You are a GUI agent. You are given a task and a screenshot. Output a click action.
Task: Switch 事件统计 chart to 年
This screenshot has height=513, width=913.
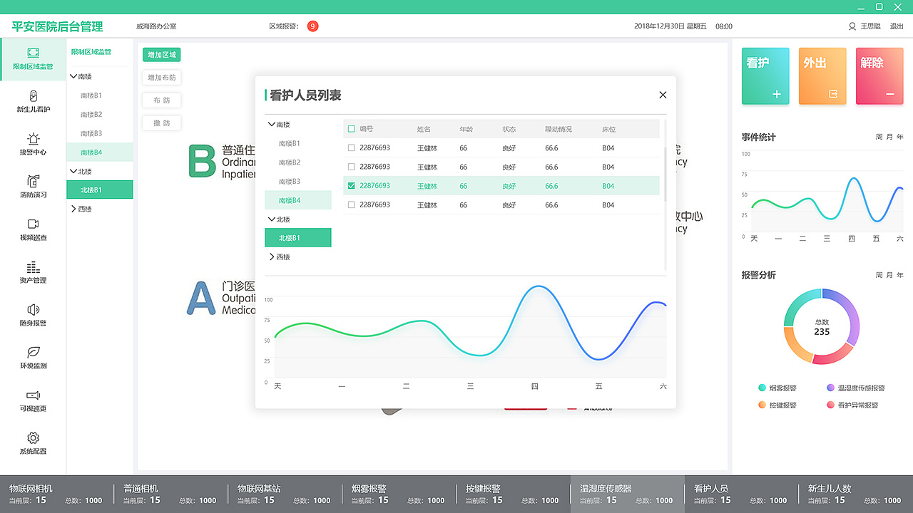tap(900, 137)
